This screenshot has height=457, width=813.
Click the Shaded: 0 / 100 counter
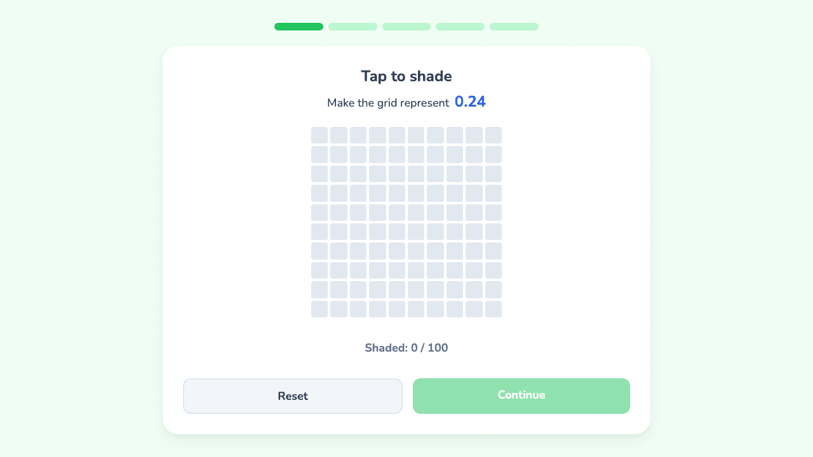(406, 348)
